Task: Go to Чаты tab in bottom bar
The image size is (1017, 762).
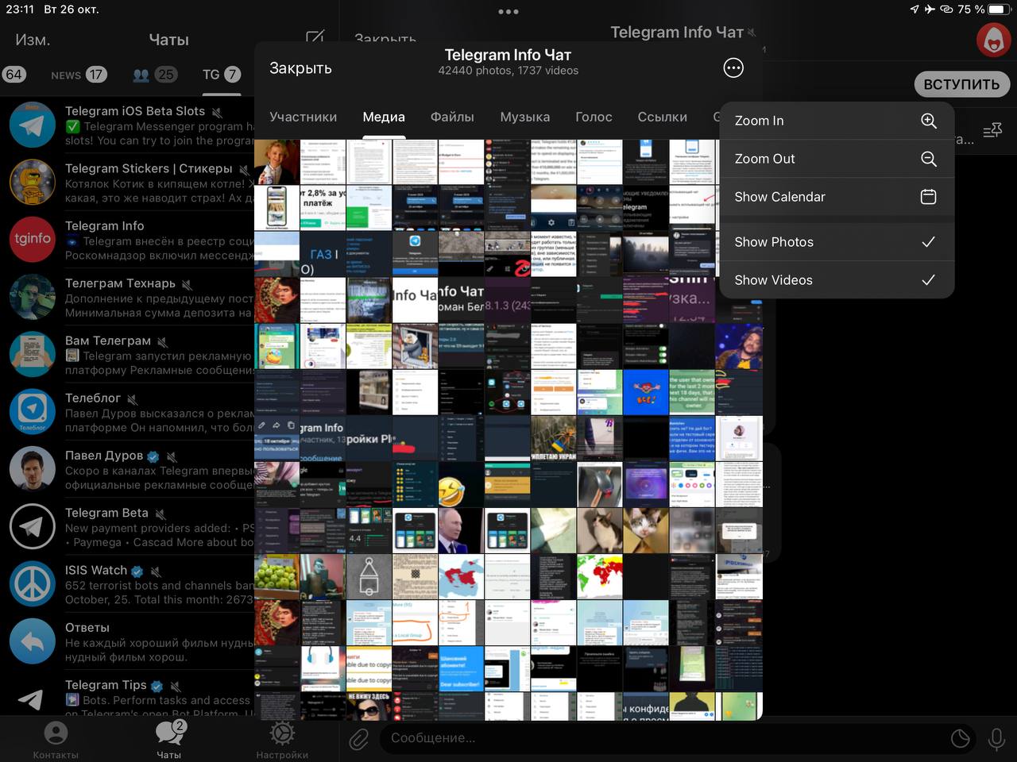Action: [169, 740]
